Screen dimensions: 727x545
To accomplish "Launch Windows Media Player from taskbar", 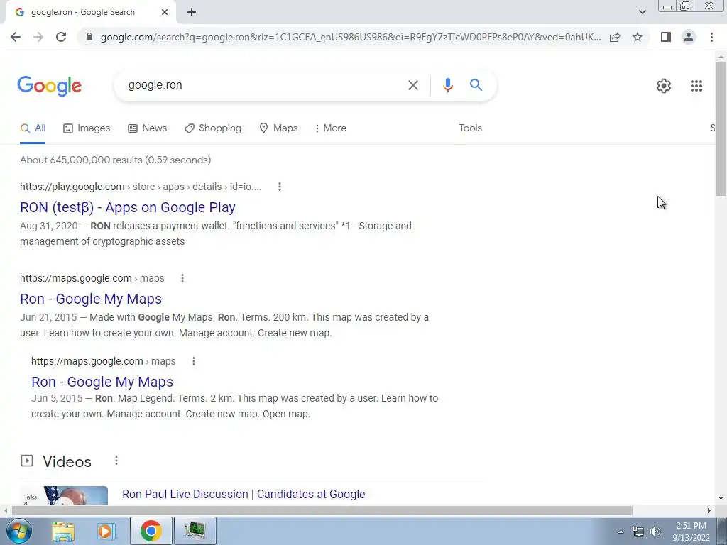I will [x=106, y=531].
